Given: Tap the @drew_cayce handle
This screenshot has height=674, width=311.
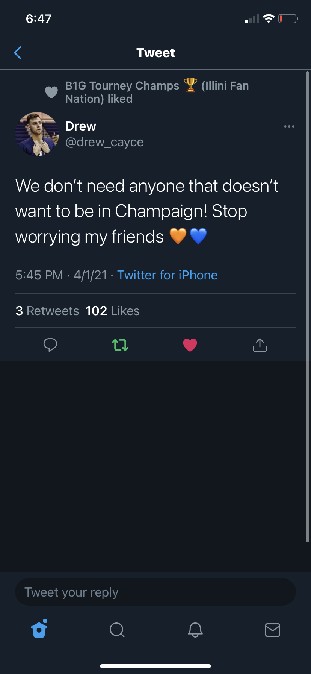Looking at the screenshot, I should 104,142.
